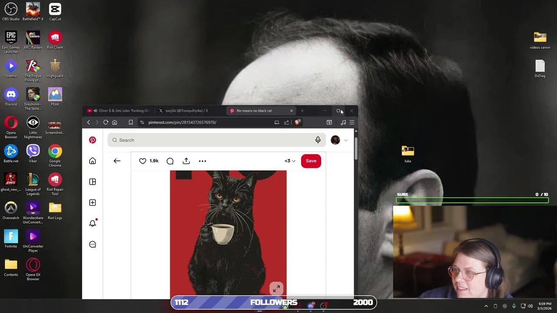
Task: Open the luka folder on desktop
Action: [408, 153]
